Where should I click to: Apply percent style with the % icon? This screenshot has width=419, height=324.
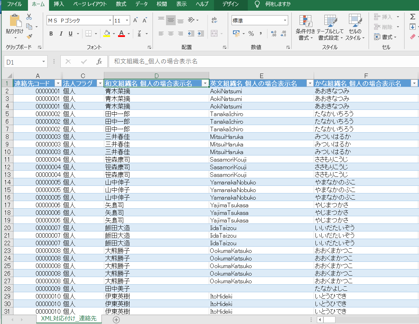coord(251,34)
